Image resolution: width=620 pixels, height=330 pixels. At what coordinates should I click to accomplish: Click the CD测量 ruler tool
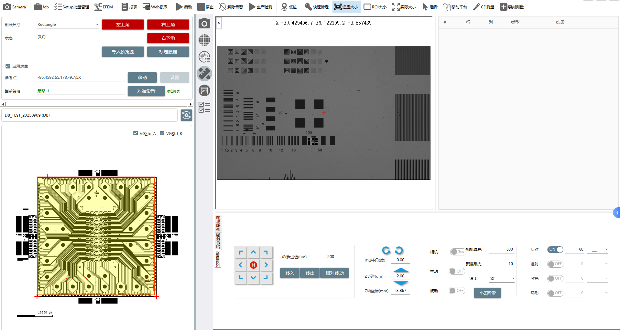(x=484, y=7)
